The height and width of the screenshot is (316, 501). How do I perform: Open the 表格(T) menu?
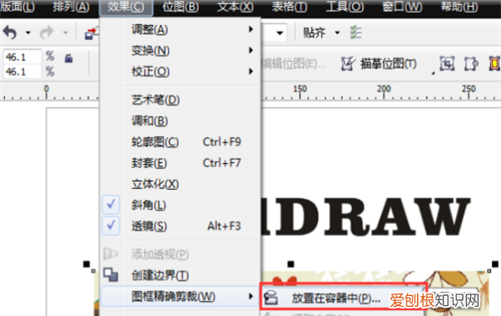coord(289,7)
